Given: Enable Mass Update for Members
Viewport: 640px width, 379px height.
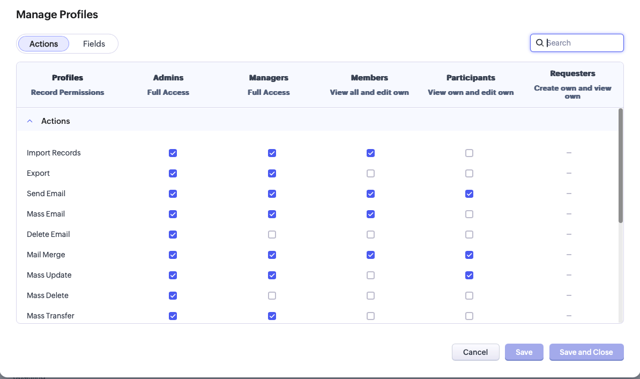Looking at the screenshot, I should (370, 275).
